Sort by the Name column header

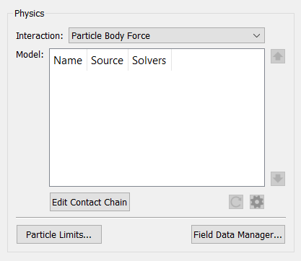(68, 61)
